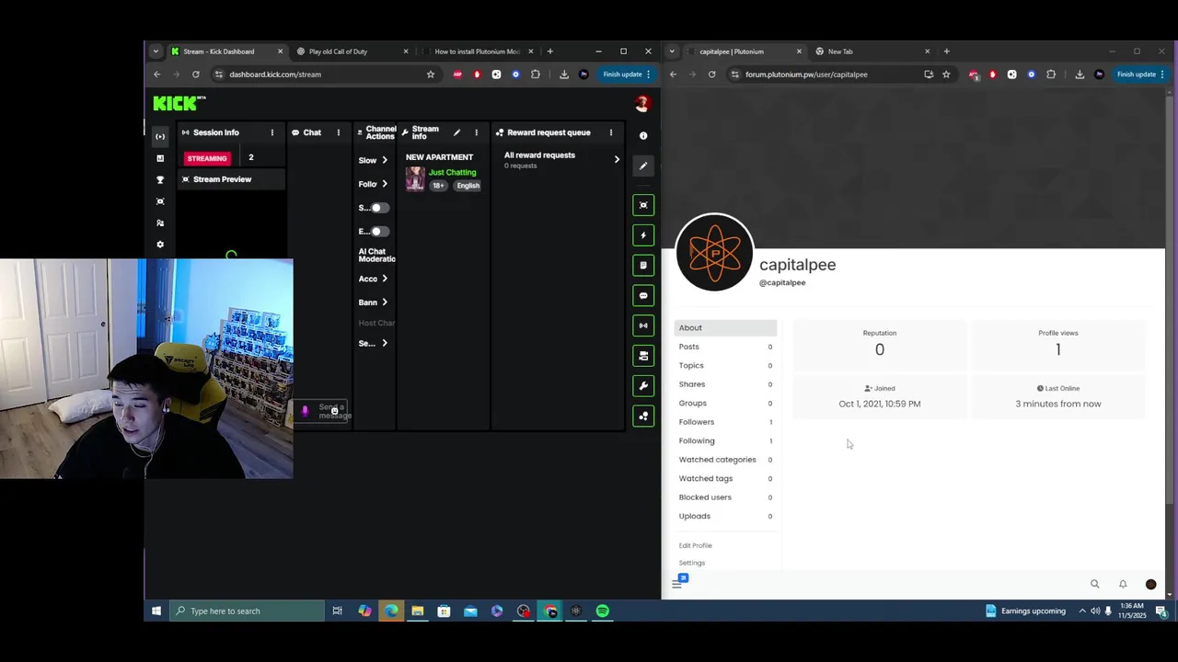Open the forum hamburger navigation menu
Viewport: 1178px width, 662px height.
pos(678,583)
